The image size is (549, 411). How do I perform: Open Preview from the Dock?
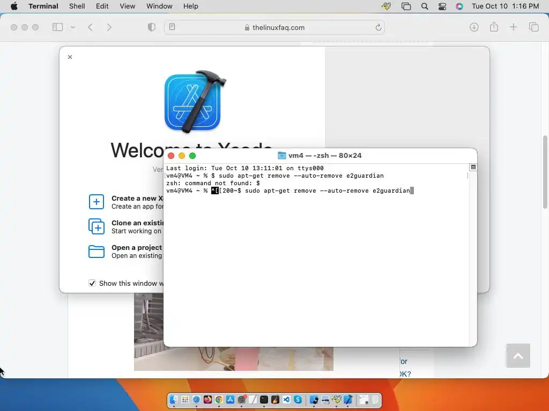coord(325,399)
